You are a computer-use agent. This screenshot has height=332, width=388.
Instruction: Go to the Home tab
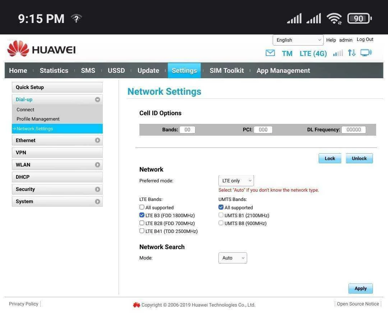[x=18, y=70]
